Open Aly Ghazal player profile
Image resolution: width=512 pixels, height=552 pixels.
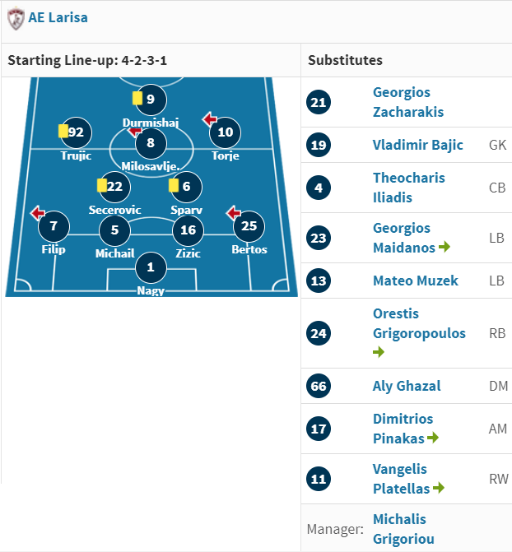tap(407, 386)
